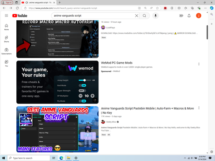215x161 pixels.
Task: Click scrollbar down arrow at bottom
Action: click(x=207, y=153)
